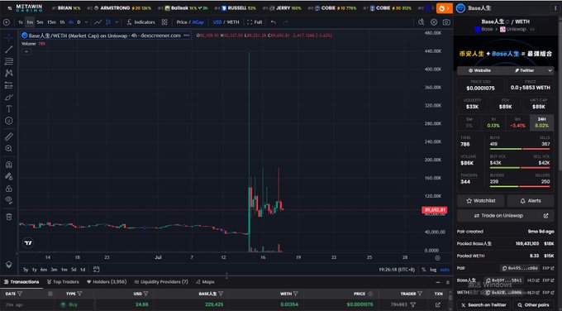Select the text annotation tool
562x311 pixels.
8,108
